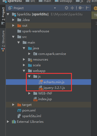The height and width of the screenshot is (136, 97).
Task: Click the External Libraries bars icon
Action: point(14,122)
